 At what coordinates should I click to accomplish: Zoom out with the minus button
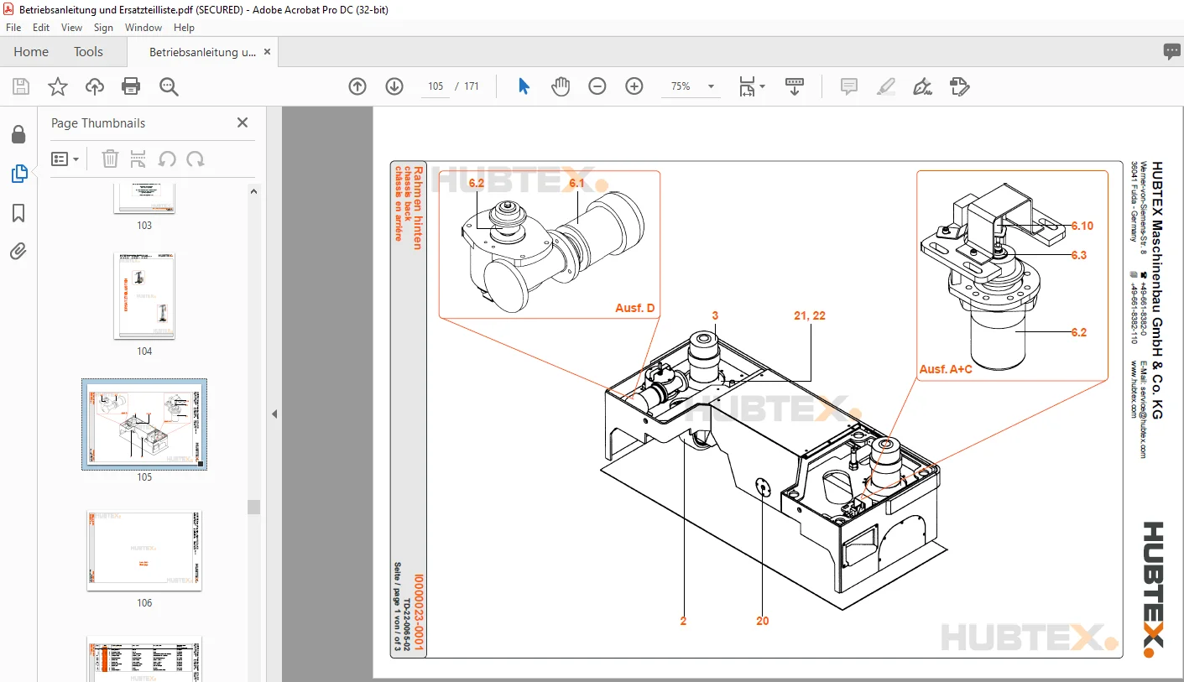coord(597,86)
